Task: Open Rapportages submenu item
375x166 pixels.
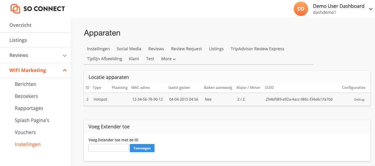Action: click(29, 108)
